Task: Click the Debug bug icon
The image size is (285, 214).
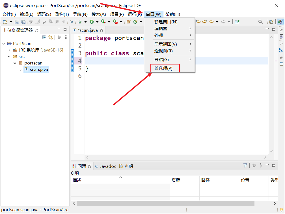Action: (80, 22)
